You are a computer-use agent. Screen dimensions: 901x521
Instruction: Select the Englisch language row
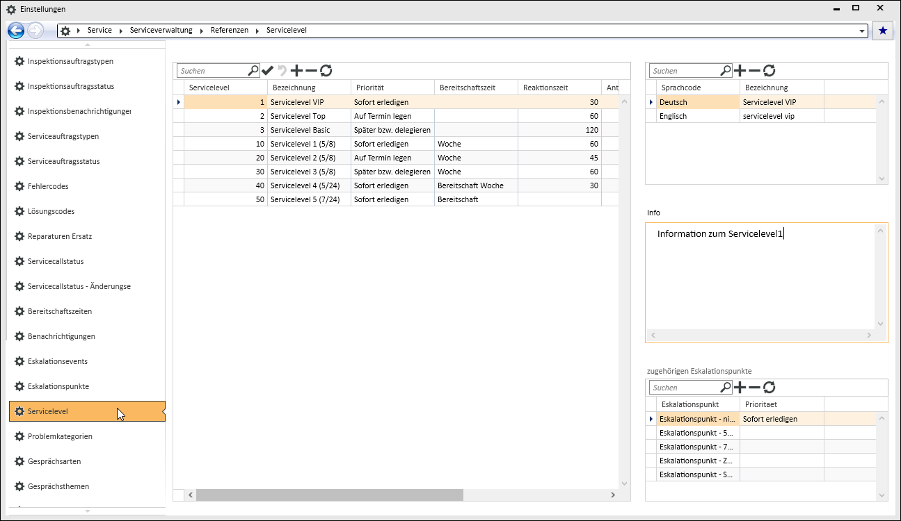click(673, 116)
